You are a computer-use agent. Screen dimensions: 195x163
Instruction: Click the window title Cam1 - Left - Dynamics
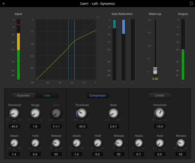coord(97,4)
